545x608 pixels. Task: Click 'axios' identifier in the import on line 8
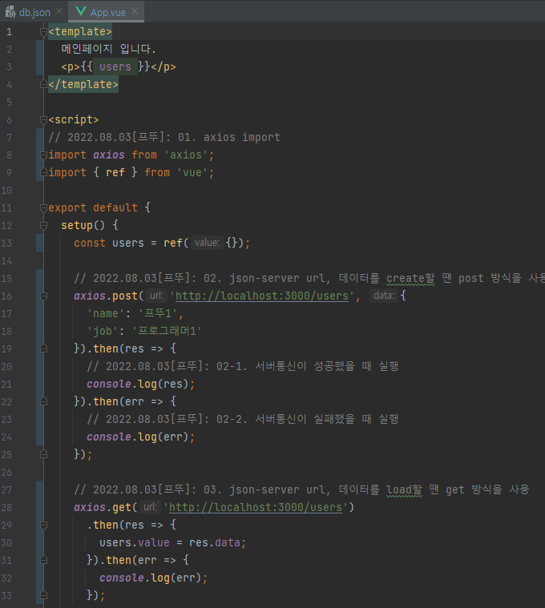109,155
